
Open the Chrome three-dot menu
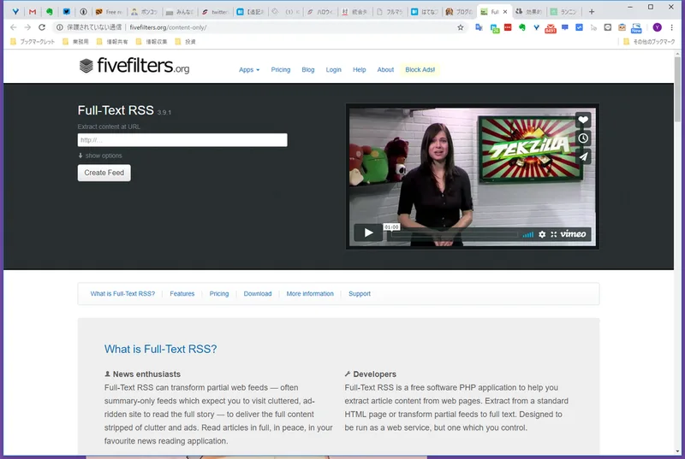coord(671,27)
